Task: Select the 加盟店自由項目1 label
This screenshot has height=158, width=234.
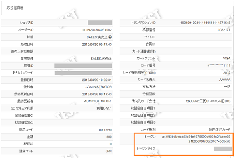Action: (143, 108)
